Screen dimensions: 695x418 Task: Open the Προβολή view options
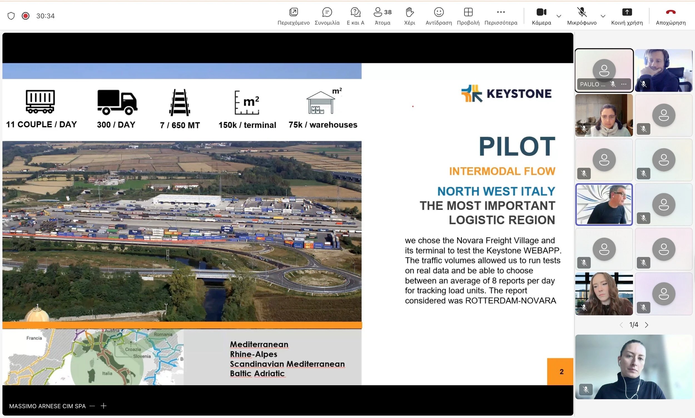pos(468,16)
